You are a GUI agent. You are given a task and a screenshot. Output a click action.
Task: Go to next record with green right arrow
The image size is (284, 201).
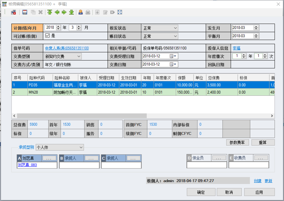64,12
